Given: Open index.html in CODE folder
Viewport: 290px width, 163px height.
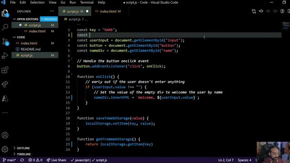Looking at the screenshot, I should [35, 43].
